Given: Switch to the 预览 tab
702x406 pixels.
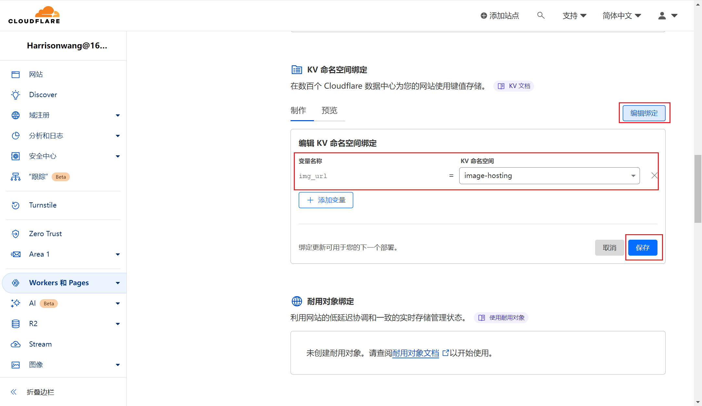Looking at the screenshot, I should click(329, 111).
